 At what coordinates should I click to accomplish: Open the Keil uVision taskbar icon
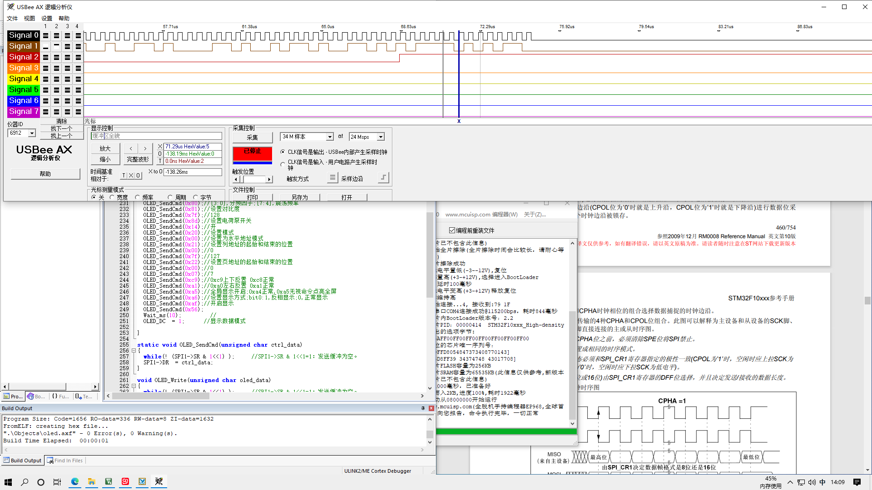[108, 482]
